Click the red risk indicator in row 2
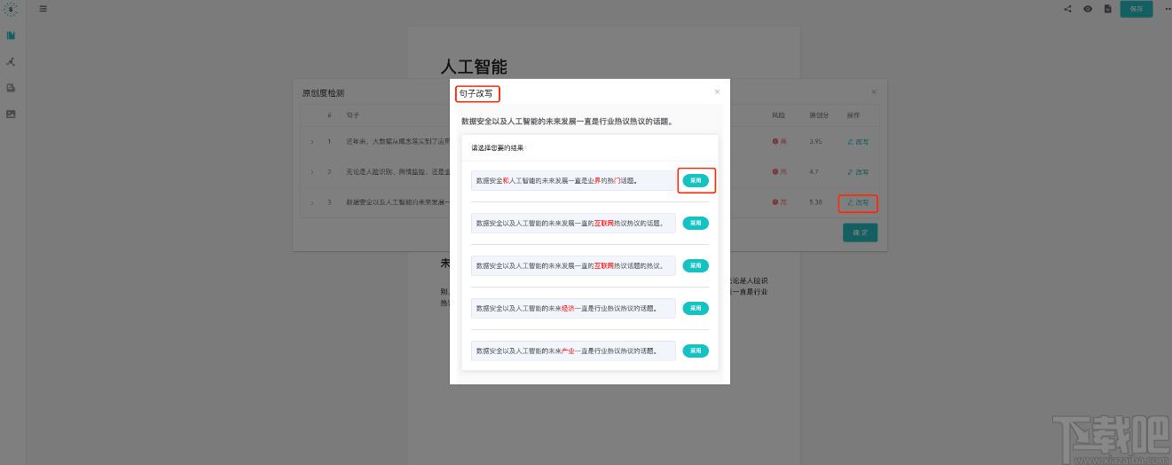 (x=779, y=172)
